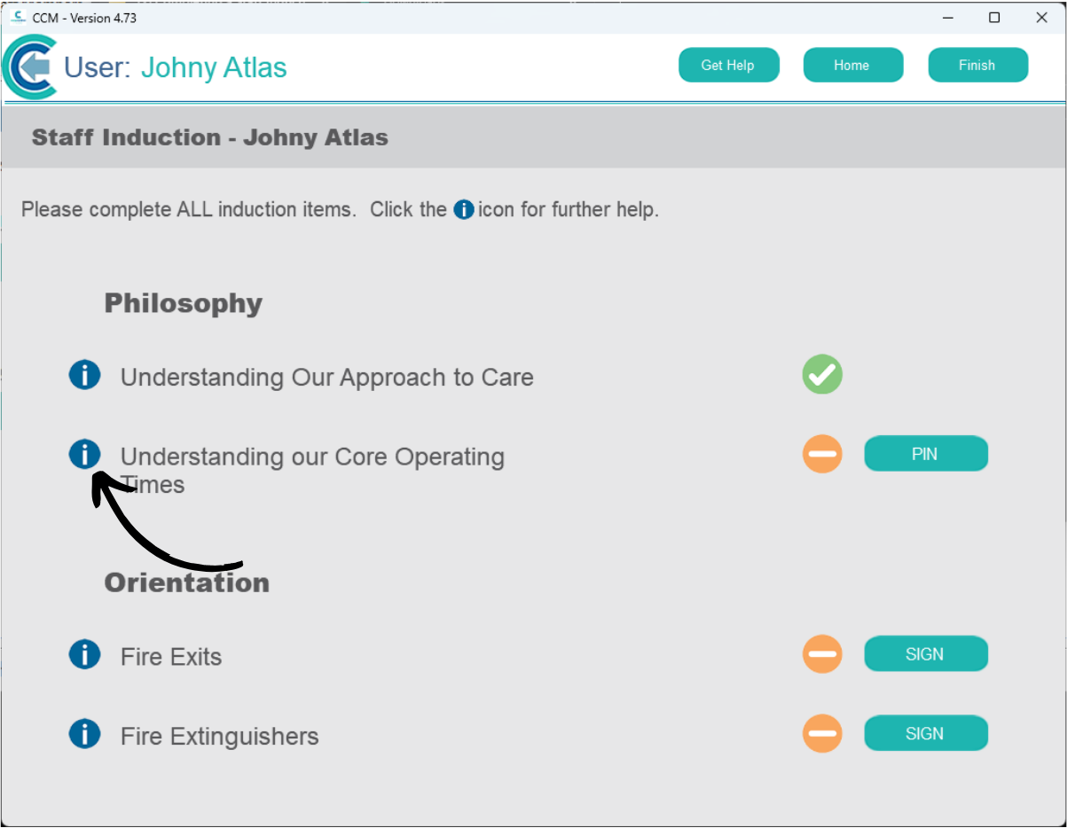The width and height of the screenshot is (1067, 828).
Task: Sign the Fire Exits induction item
Action: coord(926,654)
